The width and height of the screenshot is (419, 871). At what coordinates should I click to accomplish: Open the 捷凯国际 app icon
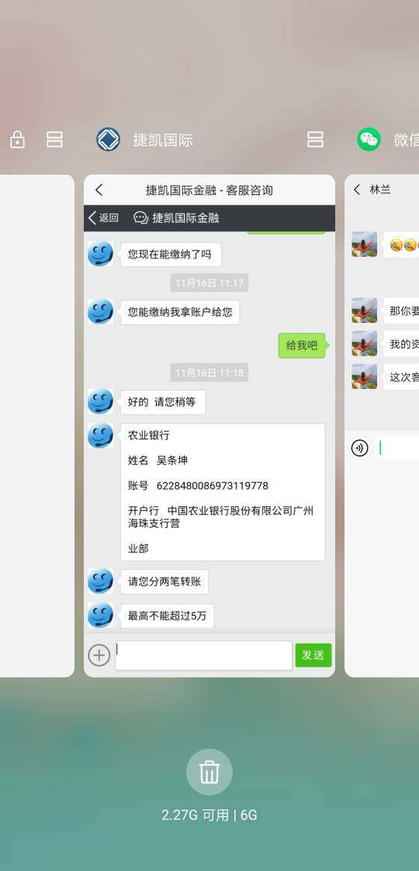(108, 140)
